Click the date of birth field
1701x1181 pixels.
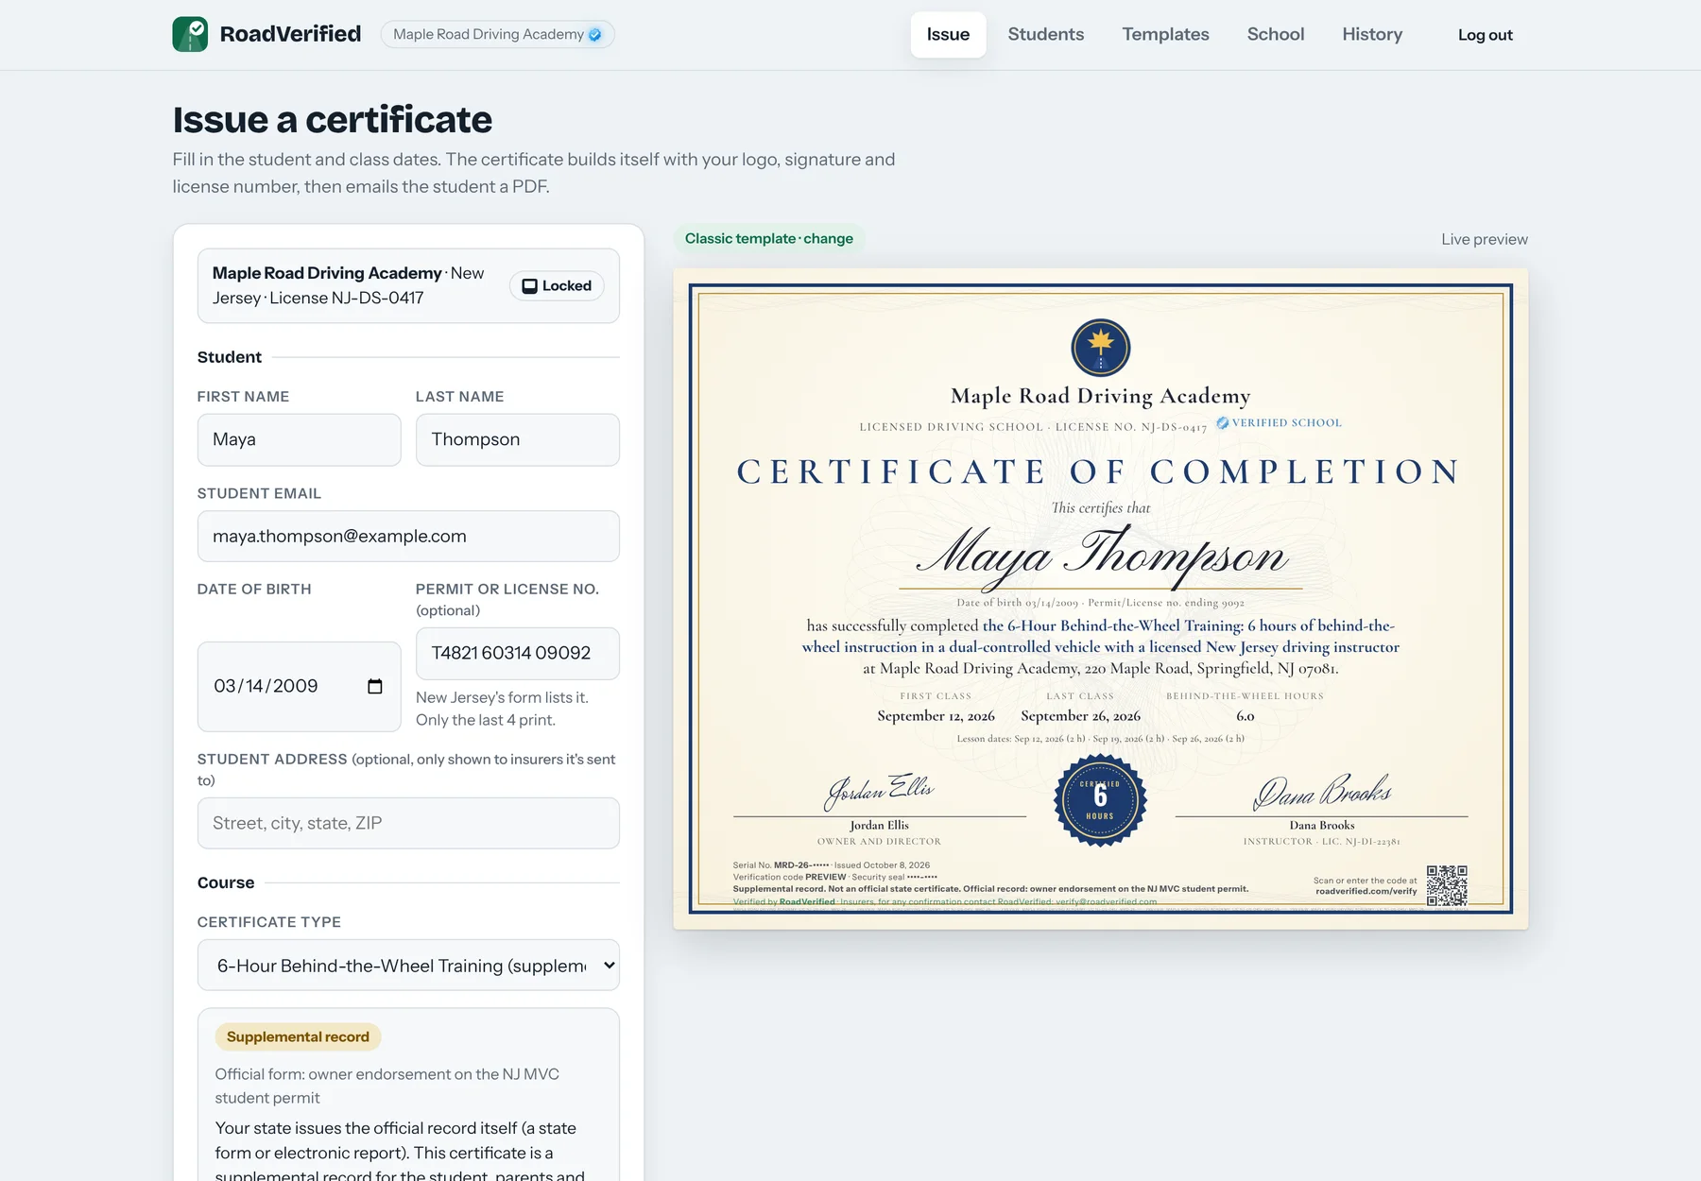click(x=299, y=686)
